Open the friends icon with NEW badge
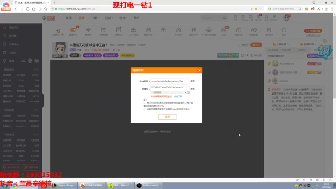 point(224,31)
